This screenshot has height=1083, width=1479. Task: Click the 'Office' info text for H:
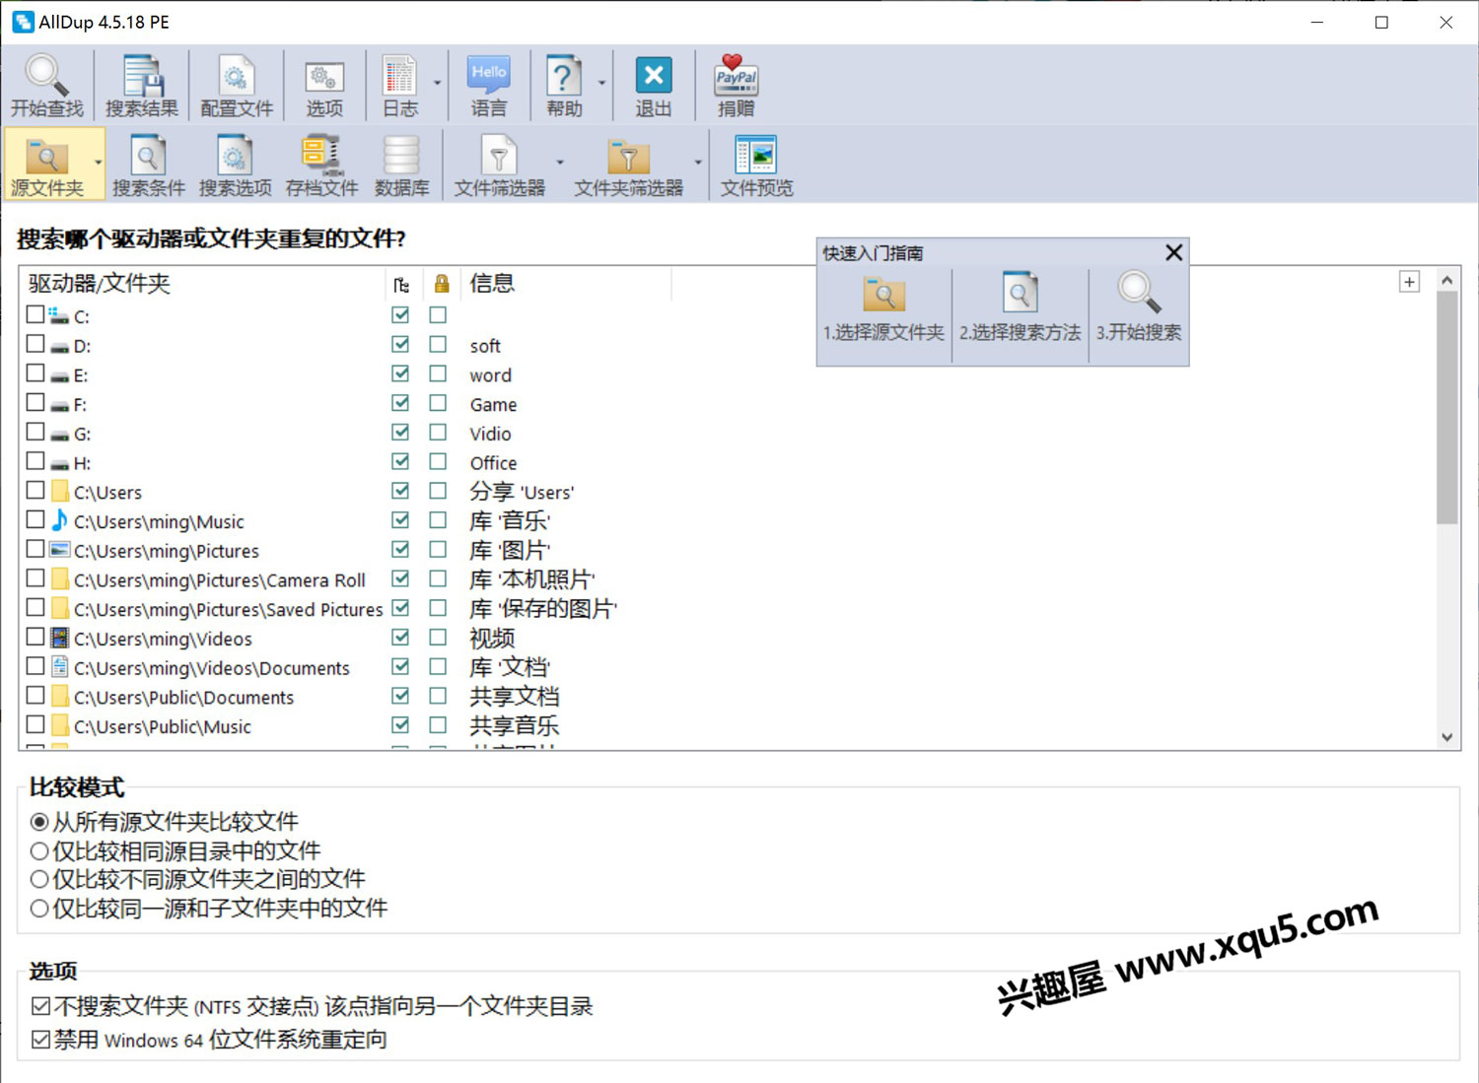pyautogui.click(x=493, y=462)
